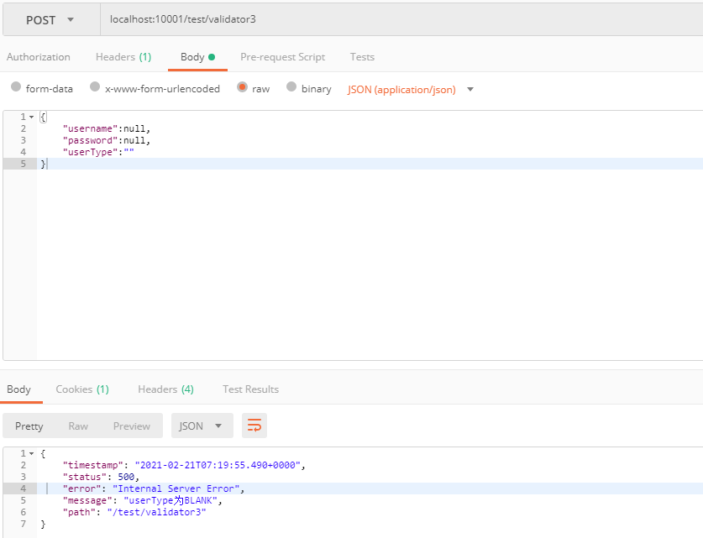
Task: Select the Pretty response view
Action: click(29, 426)
